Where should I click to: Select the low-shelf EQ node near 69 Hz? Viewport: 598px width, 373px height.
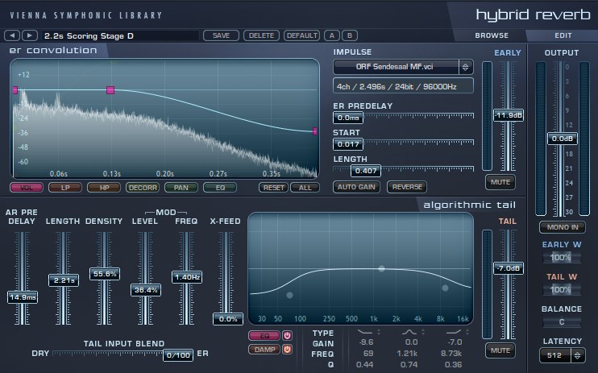click(x=289, y=295)
